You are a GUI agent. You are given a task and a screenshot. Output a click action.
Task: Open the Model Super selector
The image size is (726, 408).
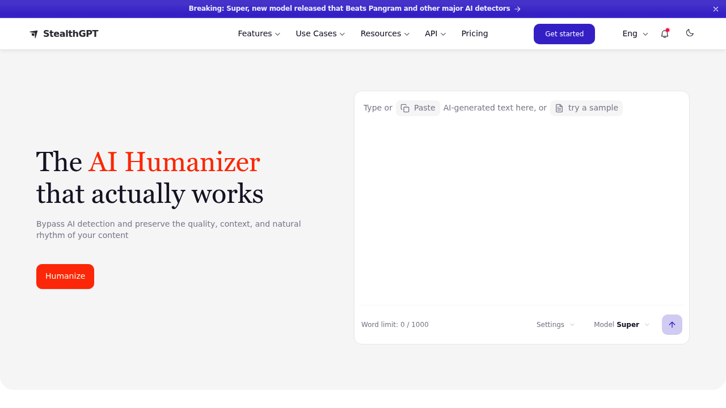click(x=622, y=325)
